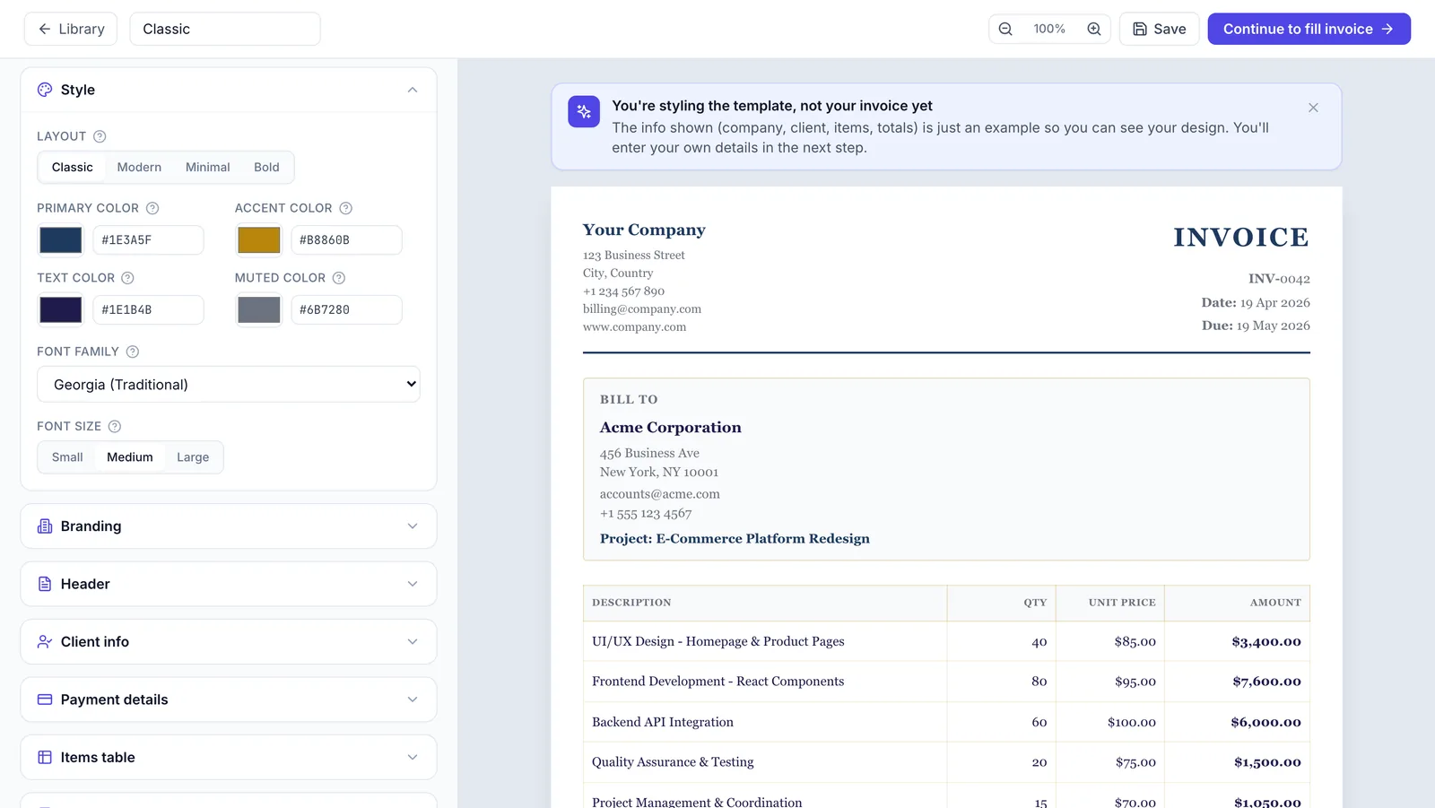Image resolution: width=1435 pixels, height=808 pixels.
Task: Click the Header document icon
Action: (44, 584)
